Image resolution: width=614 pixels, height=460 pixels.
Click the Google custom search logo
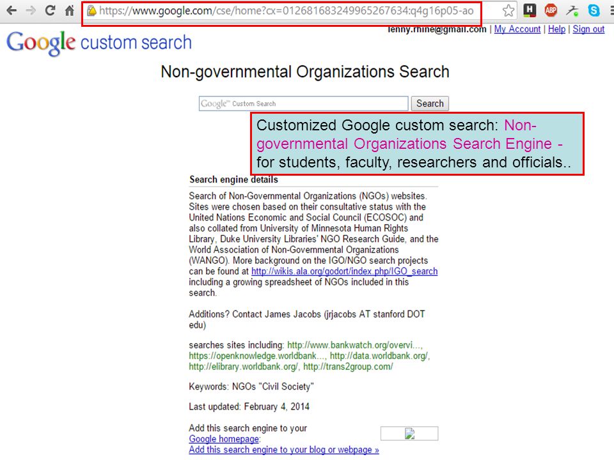(x=99, y=43)
